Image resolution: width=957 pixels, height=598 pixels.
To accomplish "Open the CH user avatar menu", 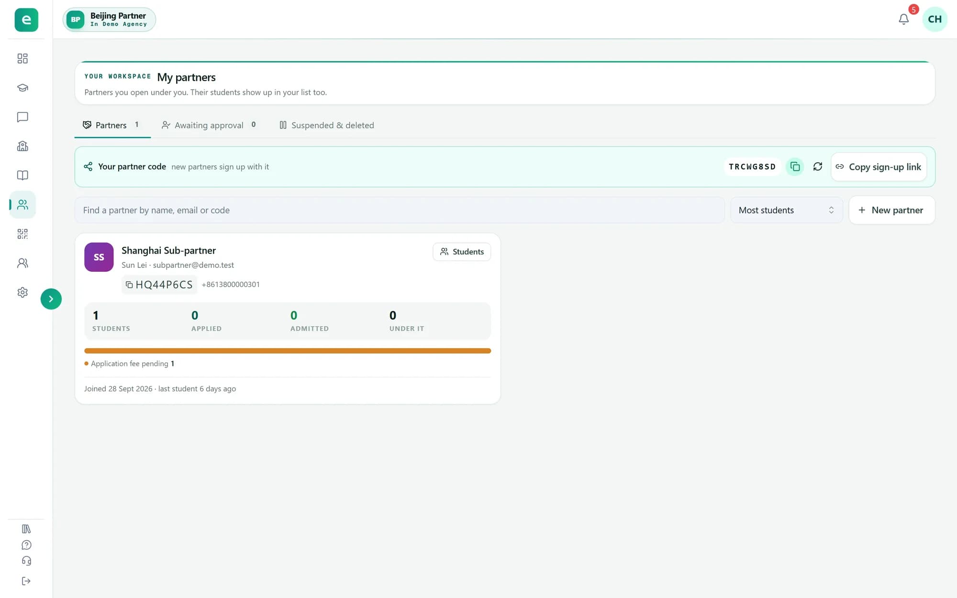I will click(935, 19).
